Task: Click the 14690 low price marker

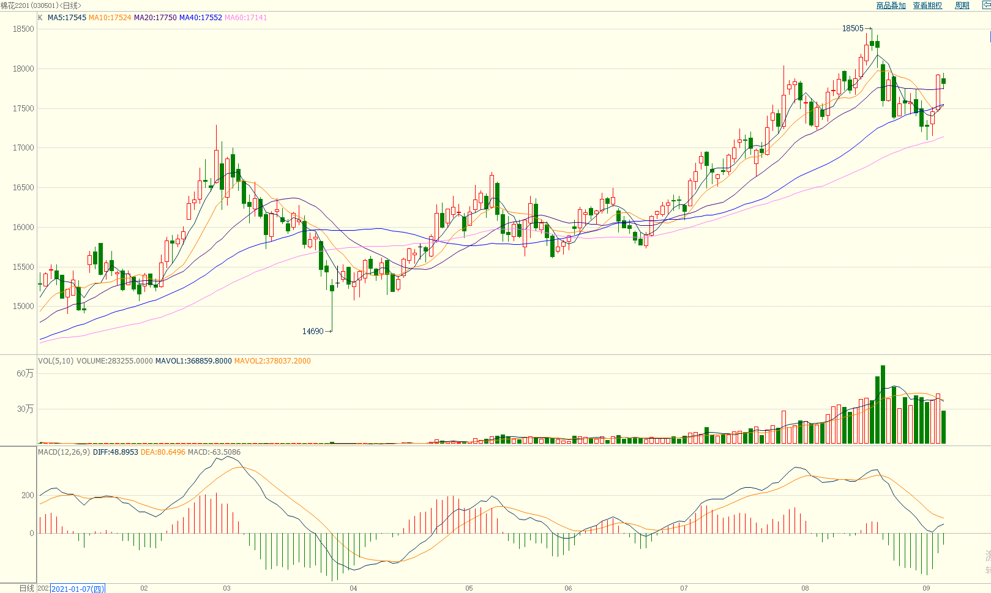Action: pyautogui.click(x=313, y=331)
